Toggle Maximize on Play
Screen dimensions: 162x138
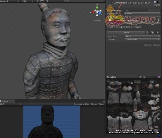(x=81, y=104)
